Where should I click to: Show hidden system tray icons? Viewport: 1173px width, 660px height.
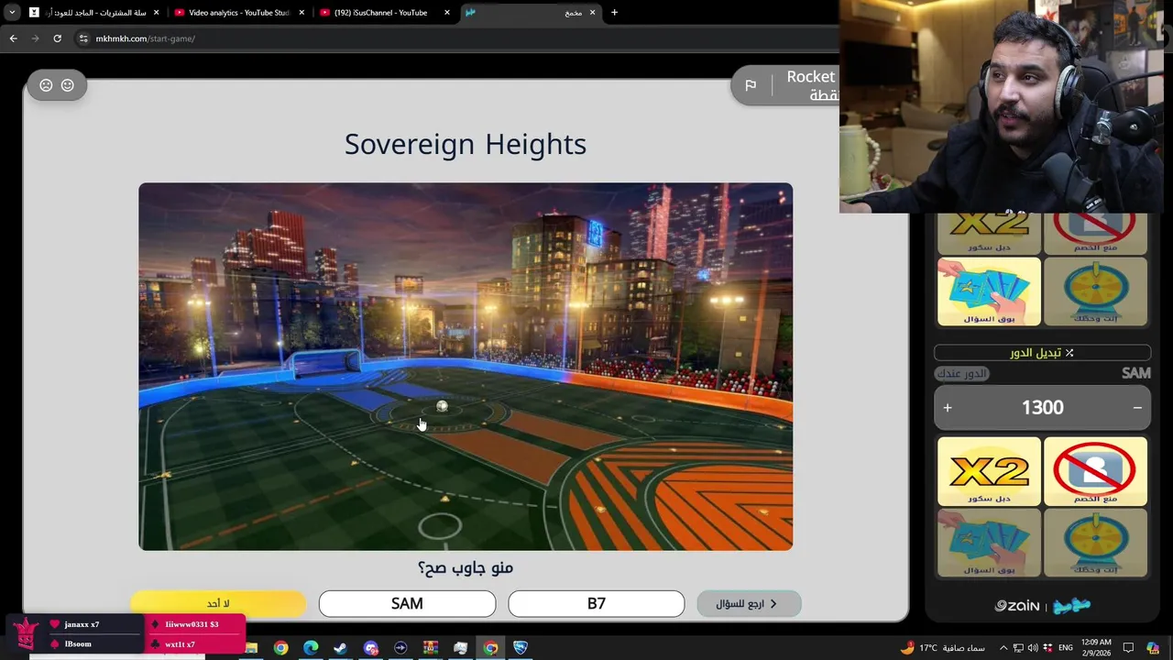coord(1003,648)
